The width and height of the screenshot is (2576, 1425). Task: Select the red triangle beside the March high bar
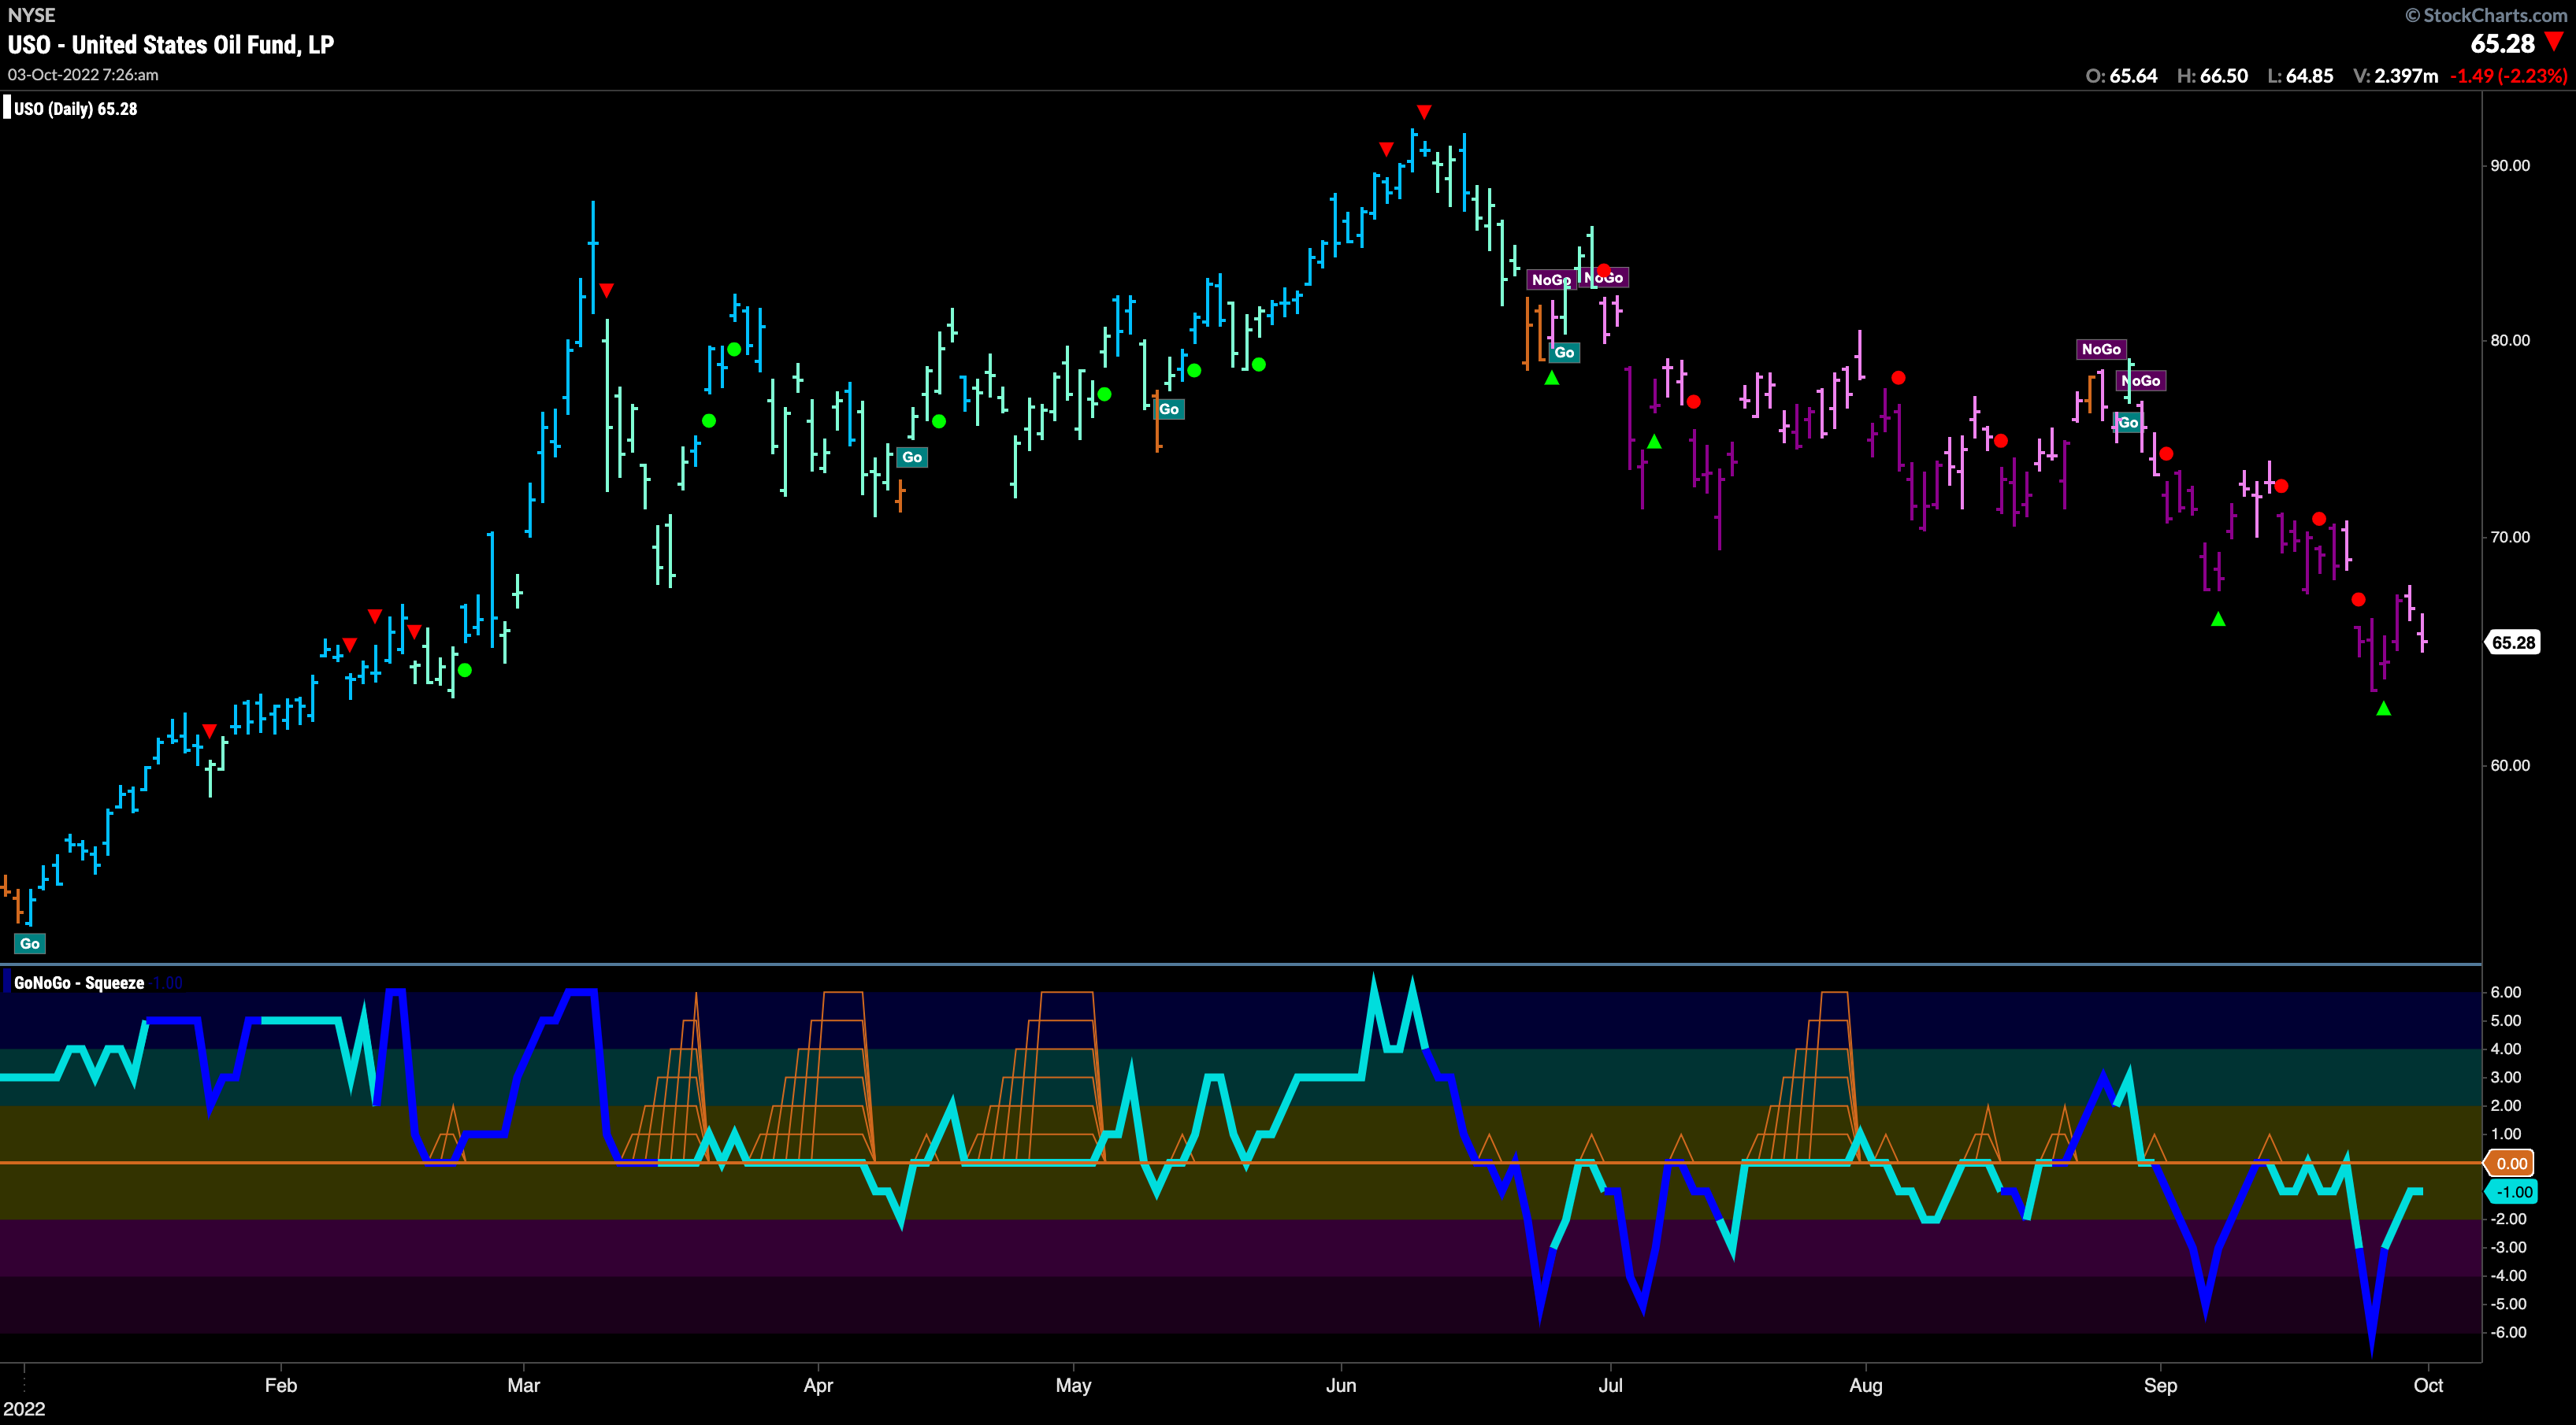pos(606,291)
